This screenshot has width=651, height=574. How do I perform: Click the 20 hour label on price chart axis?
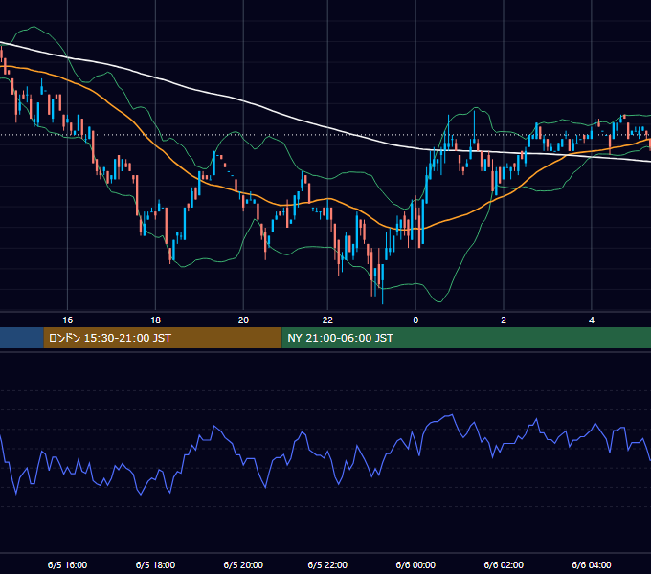coord(243,320)
